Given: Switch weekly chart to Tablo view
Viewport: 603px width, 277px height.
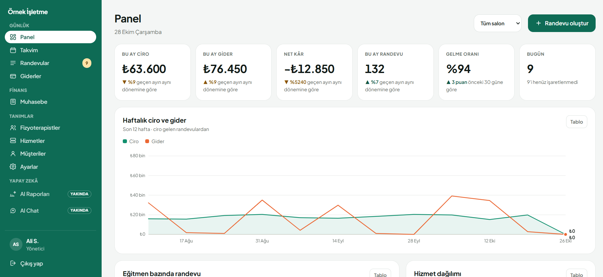Looking at the screenshot, I should pyautogui.click(x=576, y=122).
